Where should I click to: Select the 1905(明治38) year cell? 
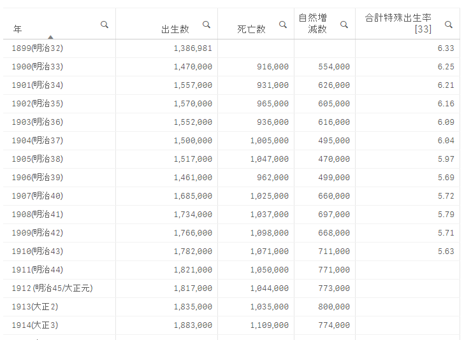(x=38, y=159)
